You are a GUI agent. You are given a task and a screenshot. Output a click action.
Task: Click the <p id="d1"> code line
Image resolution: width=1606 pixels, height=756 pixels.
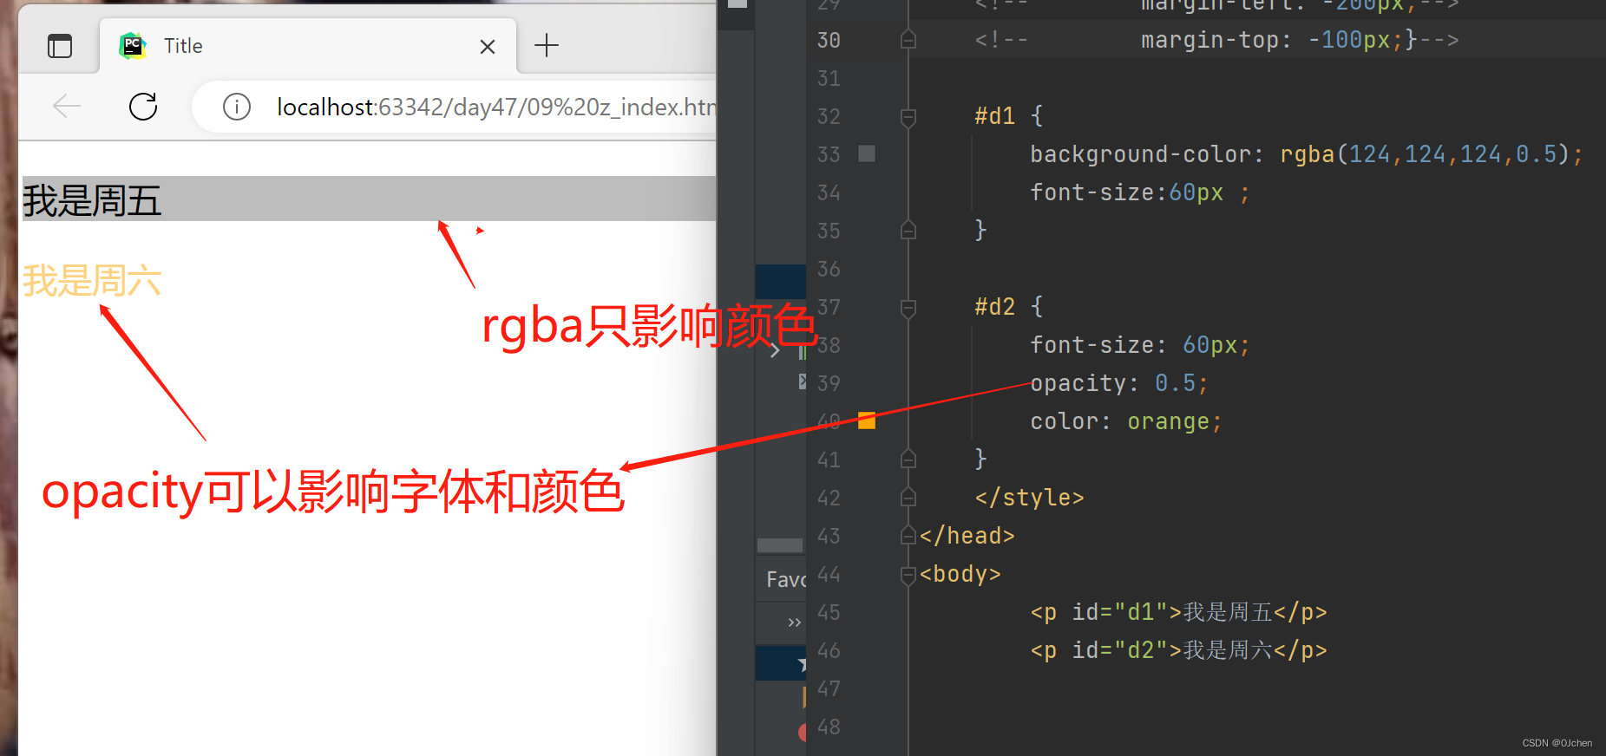click(x=1178, y=612)
